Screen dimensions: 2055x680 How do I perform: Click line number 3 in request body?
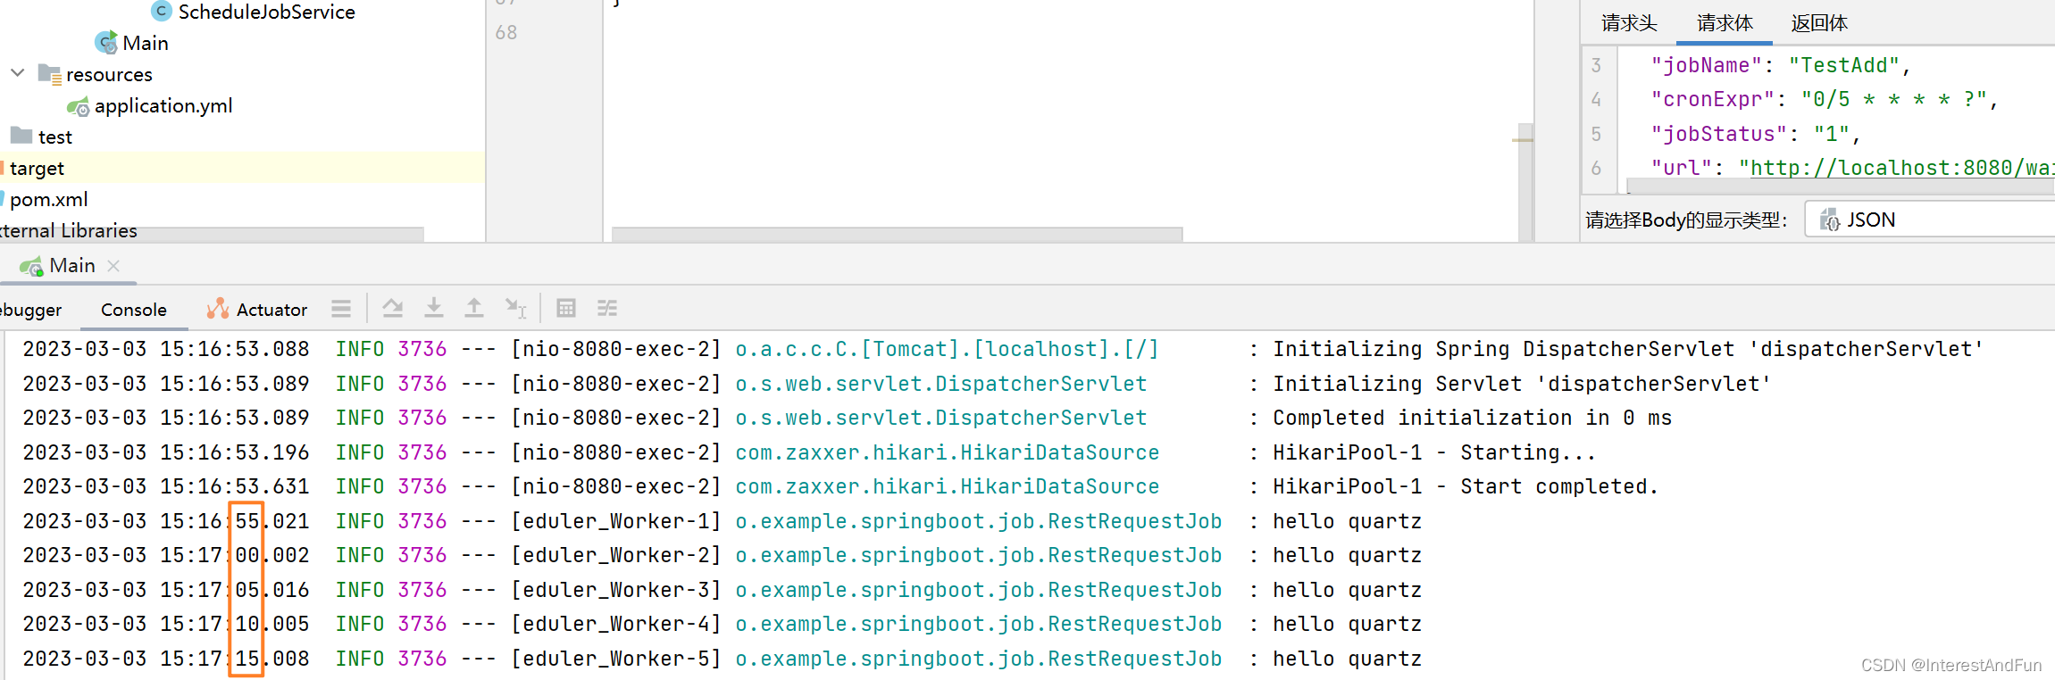click(x=1596, y=65)
